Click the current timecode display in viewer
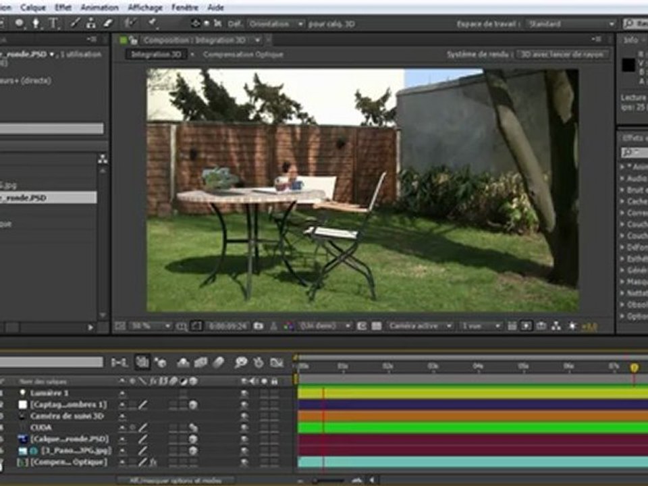This screenshot has height=486, width=648. point(227,326)
